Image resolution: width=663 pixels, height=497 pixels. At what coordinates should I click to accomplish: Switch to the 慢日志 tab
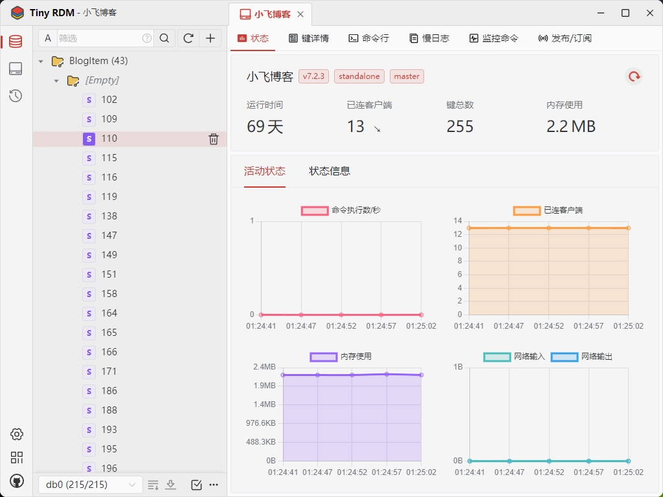(x=429, y=38)
